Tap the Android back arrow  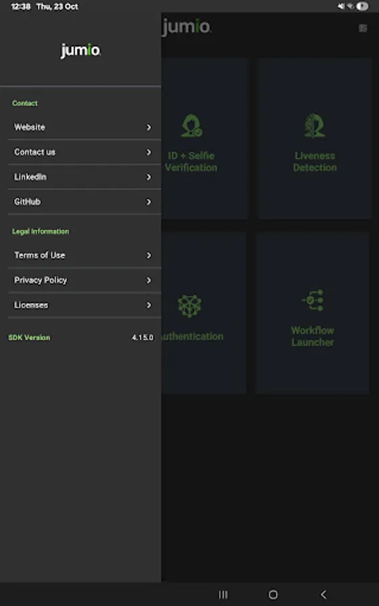tap(324, 595)
